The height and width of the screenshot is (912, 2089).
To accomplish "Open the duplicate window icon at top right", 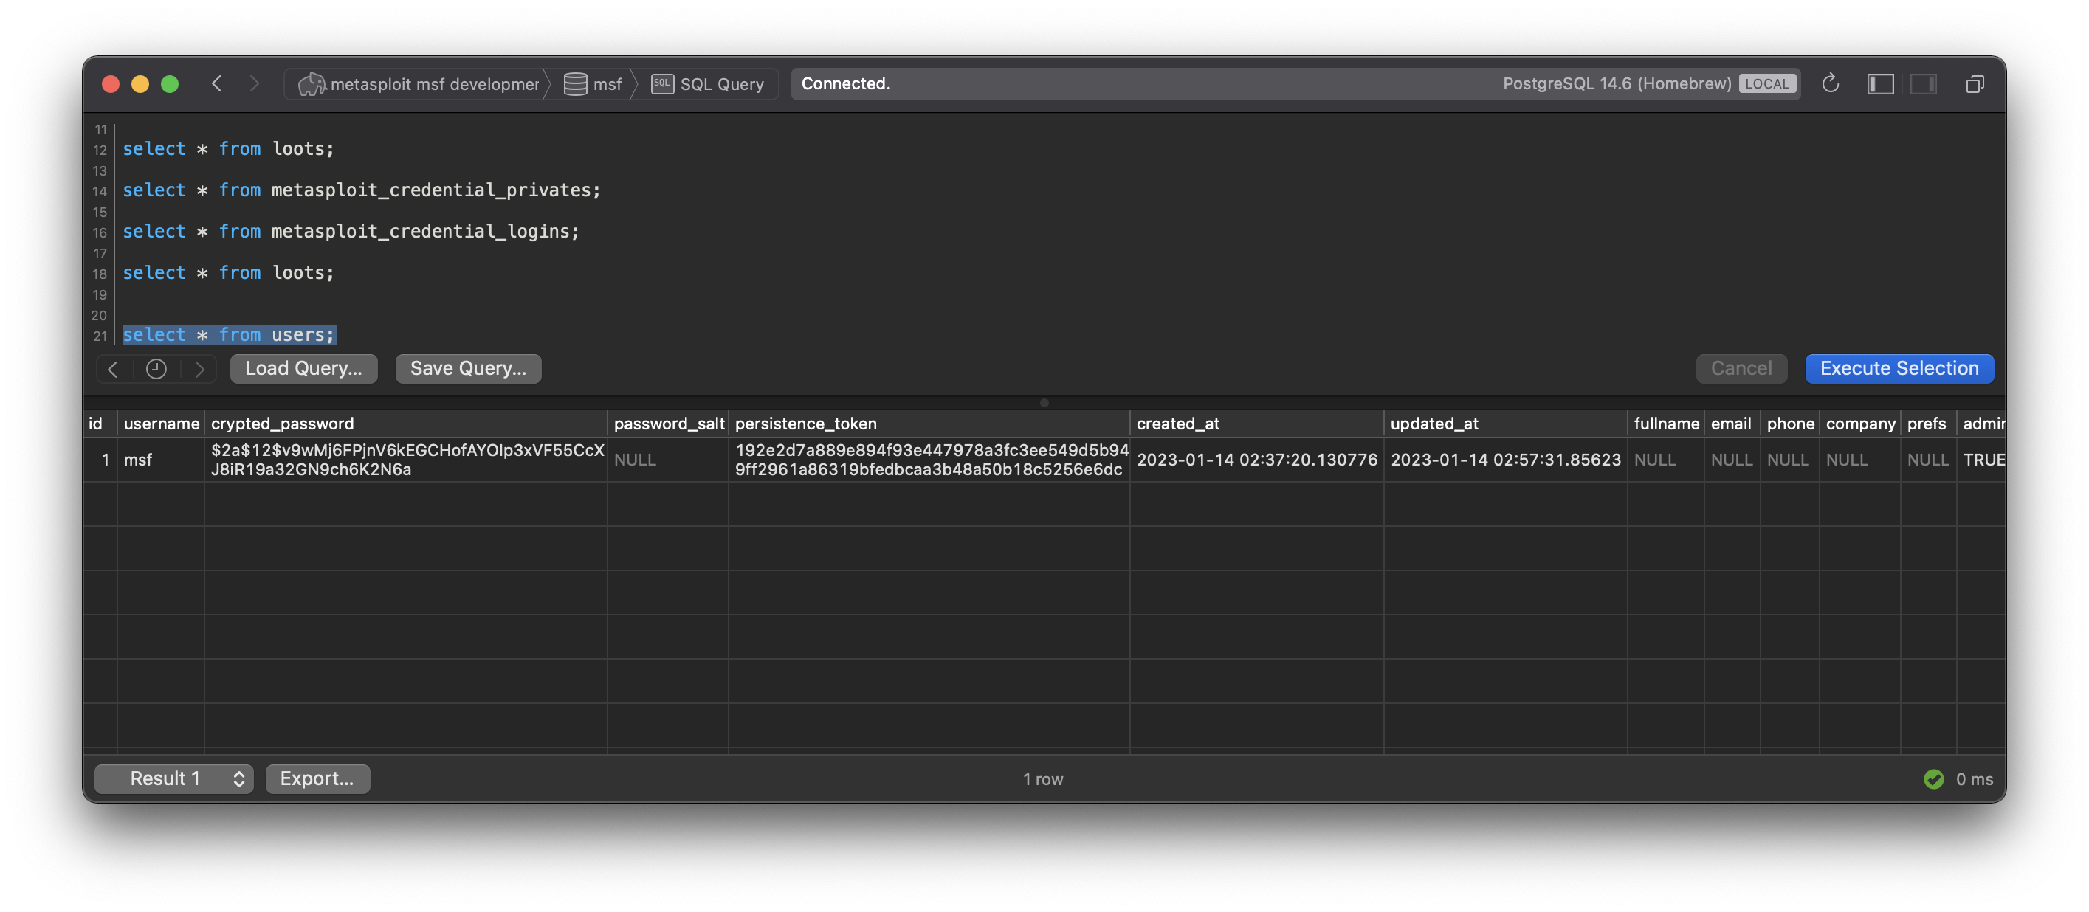I will click(x=1975, y=83).
